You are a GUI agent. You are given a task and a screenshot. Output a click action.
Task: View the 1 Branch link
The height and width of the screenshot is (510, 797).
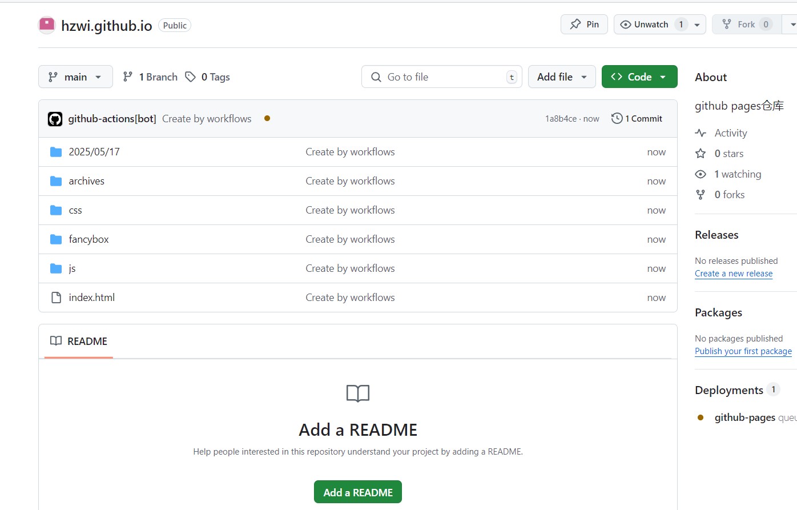click(150, 77)
